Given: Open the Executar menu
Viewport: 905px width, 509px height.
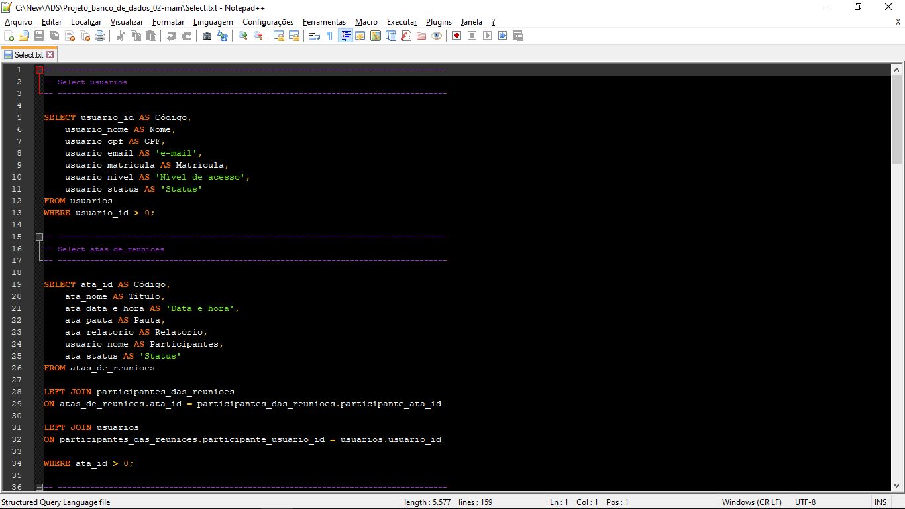Looking at the screenshot, I should (402, 22).
